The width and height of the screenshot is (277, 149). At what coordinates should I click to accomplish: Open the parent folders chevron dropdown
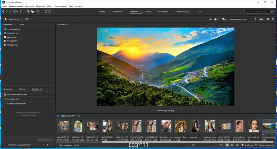(x=10, y=11)
